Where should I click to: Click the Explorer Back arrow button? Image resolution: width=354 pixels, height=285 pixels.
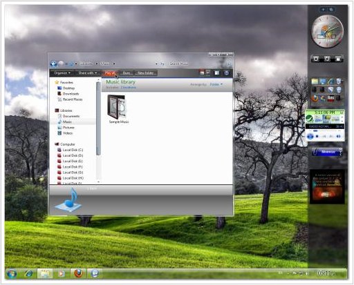(53, 63)
